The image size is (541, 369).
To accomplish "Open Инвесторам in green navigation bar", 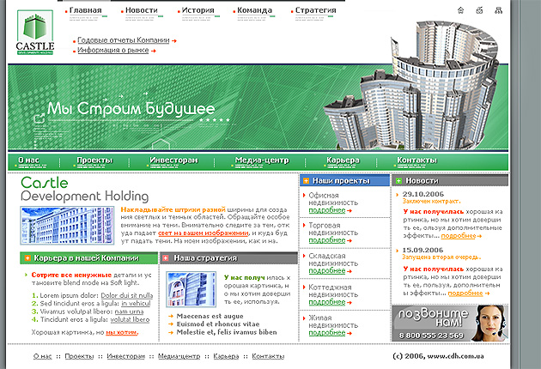I will (x=173, y=160).
